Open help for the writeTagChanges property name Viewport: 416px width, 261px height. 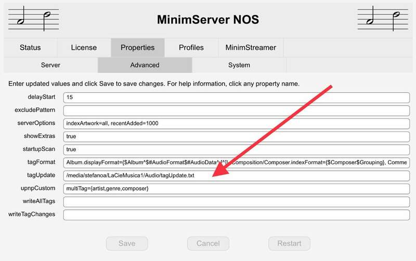click(x=32, y=214)
